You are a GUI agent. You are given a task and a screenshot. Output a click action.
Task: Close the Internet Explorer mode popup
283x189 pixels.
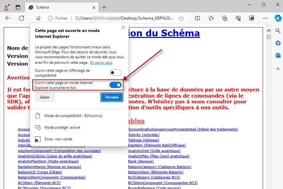tap(124, 27)
